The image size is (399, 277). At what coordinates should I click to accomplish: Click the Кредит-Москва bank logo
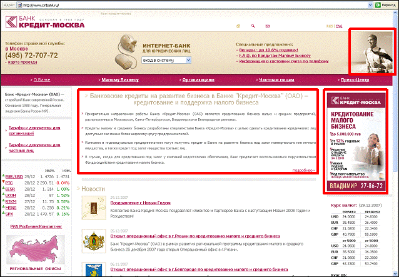(45, 22)
